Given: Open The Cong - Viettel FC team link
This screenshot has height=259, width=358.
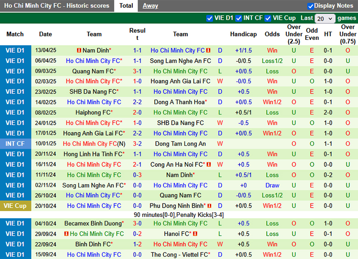Looking at the screenshot, I should (179, 254).
